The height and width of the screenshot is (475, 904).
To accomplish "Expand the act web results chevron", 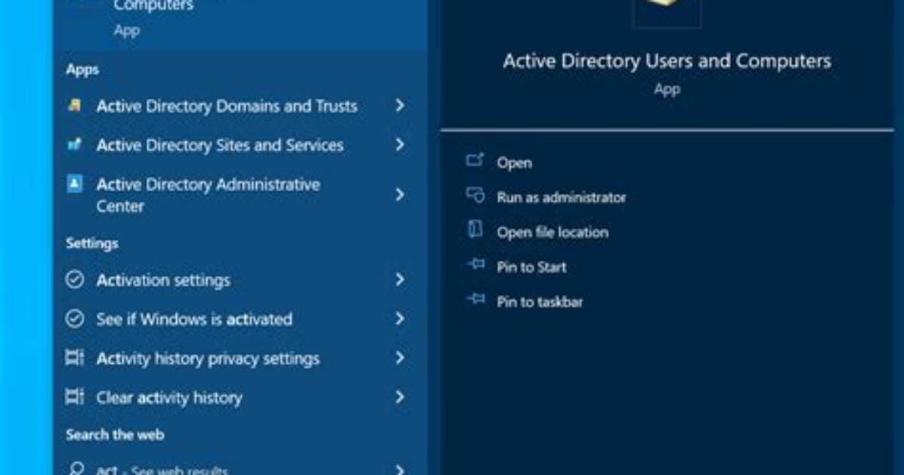I will click(x=400, y=469).
